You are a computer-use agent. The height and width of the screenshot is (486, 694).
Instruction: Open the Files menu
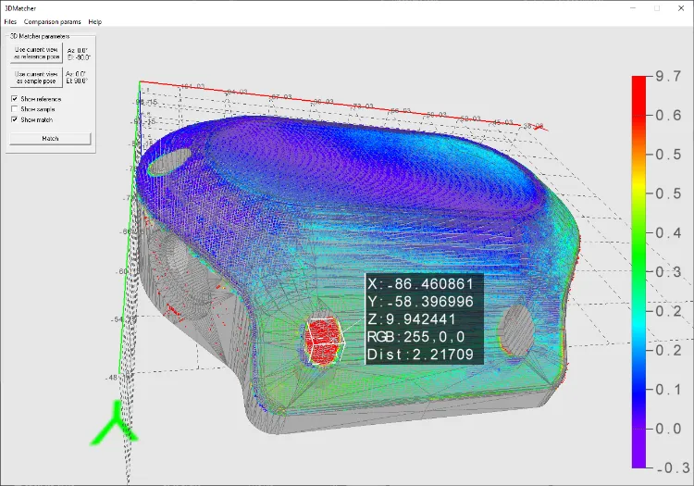(10, 21)
